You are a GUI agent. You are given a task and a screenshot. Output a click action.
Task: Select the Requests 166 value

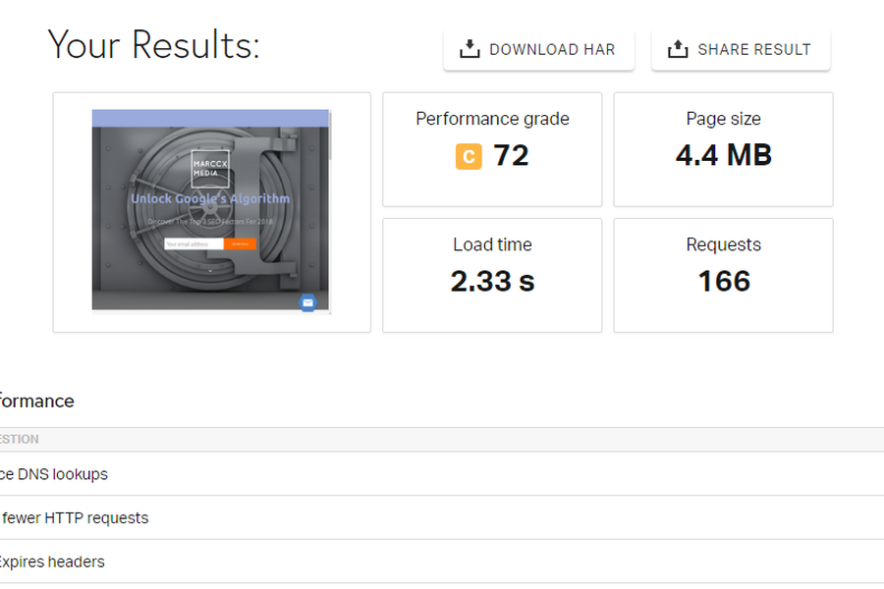(724, 281)
